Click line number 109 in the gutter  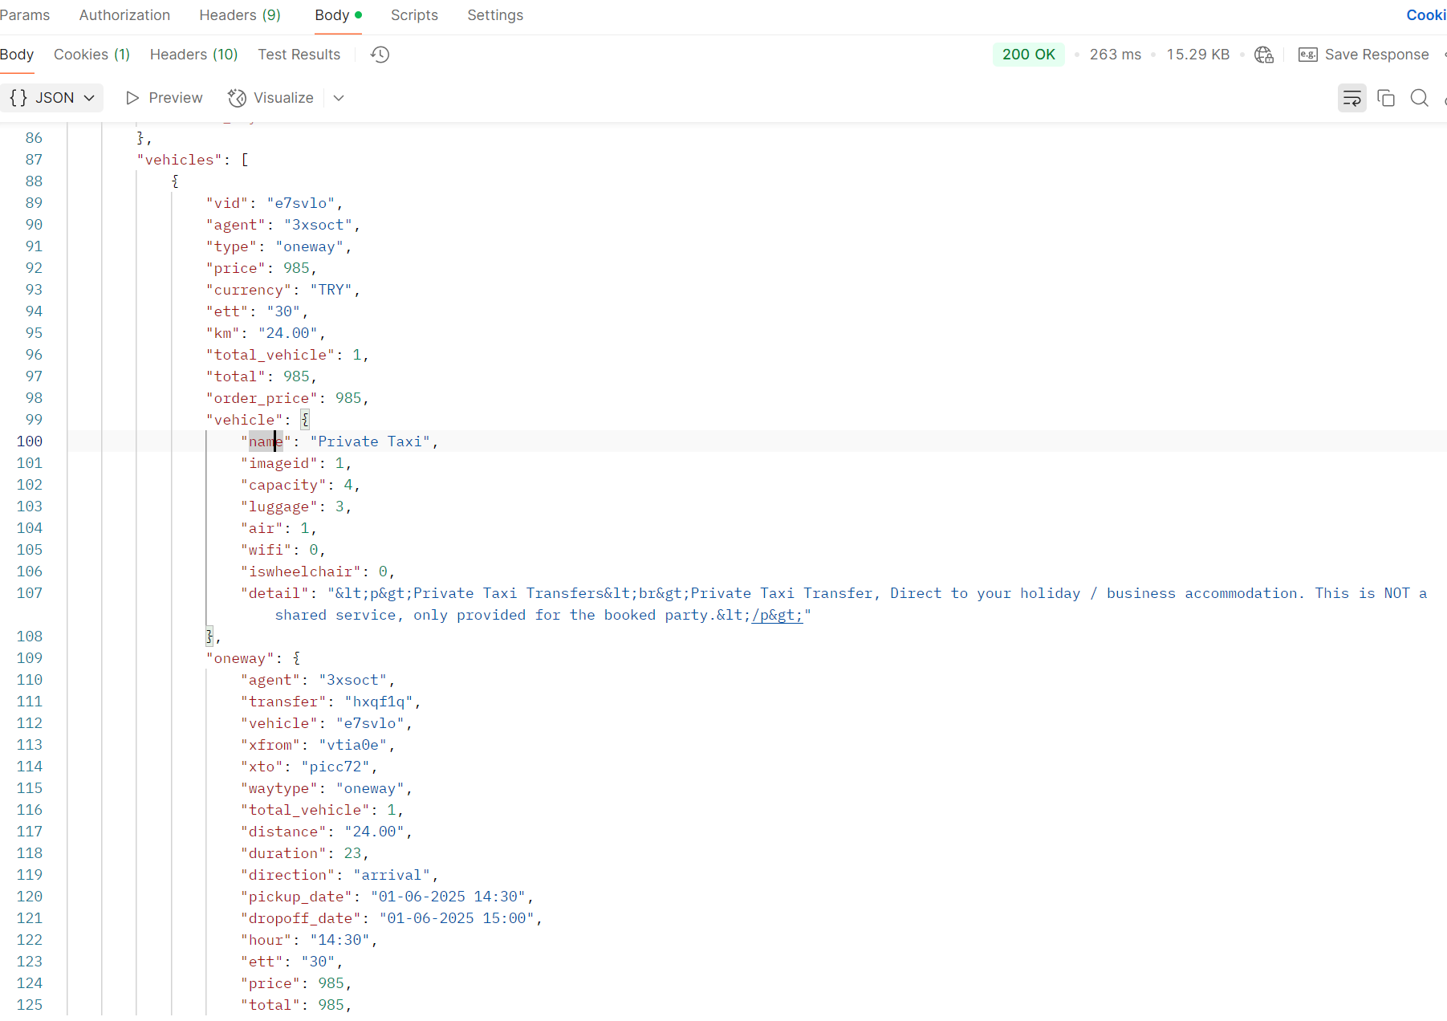point(30,658)
